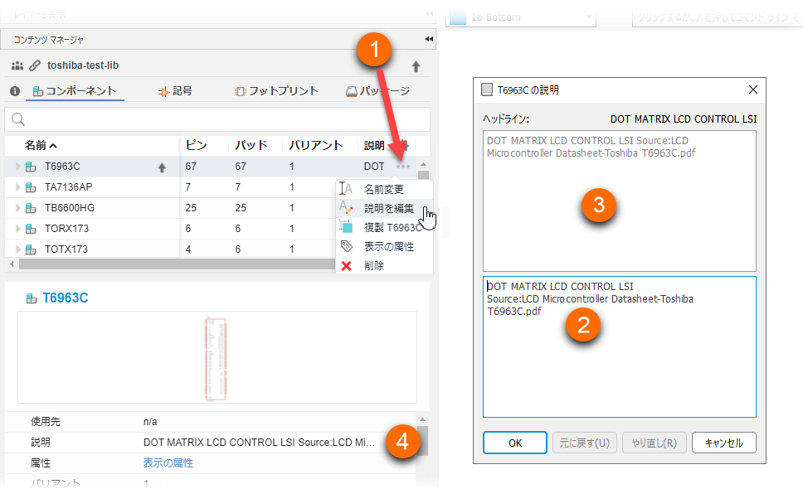803x489 pixels.
Task: Select the TORX173 component name
Action: (66, 229)
